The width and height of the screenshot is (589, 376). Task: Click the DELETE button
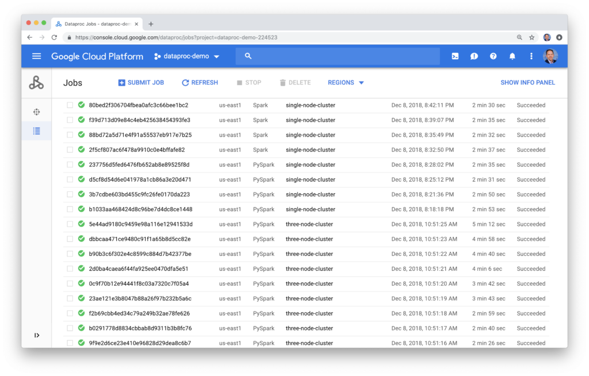pyautogui.click(x=295, y=83)
